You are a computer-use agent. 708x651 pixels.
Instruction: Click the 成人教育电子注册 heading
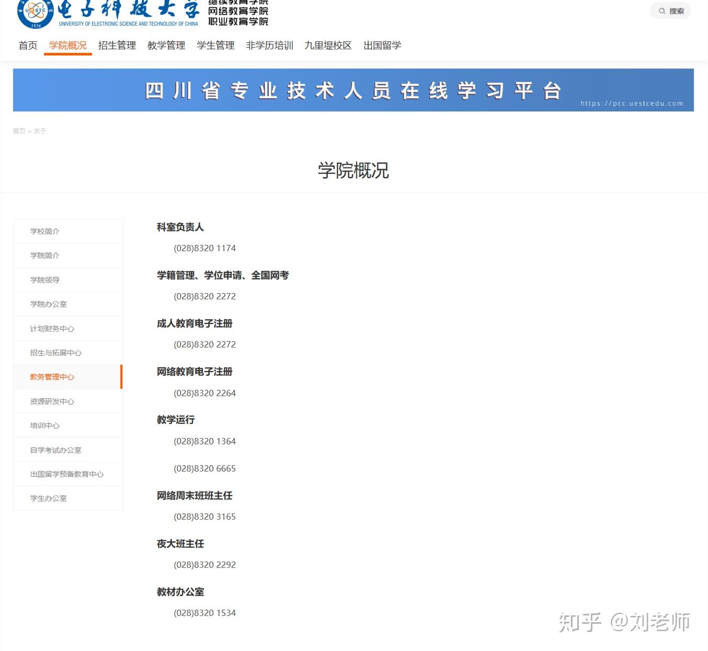[195, 323]
